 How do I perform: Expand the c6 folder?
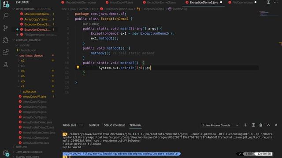pos(22,81)
